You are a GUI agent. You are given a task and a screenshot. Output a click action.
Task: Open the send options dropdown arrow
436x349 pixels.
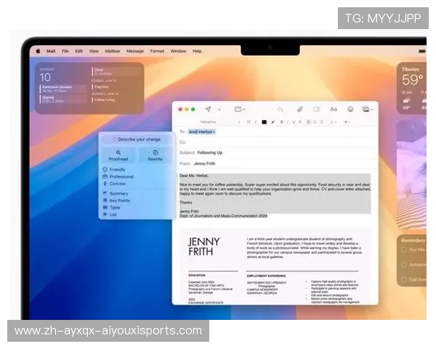tap(219, 110)
